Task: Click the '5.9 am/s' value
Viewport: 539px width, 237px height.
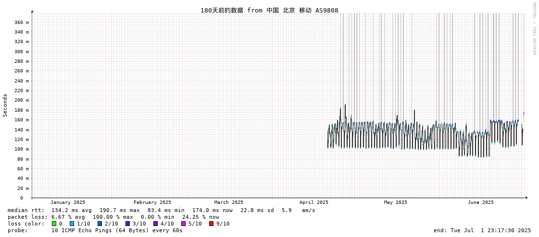Action: click(299, 210)
